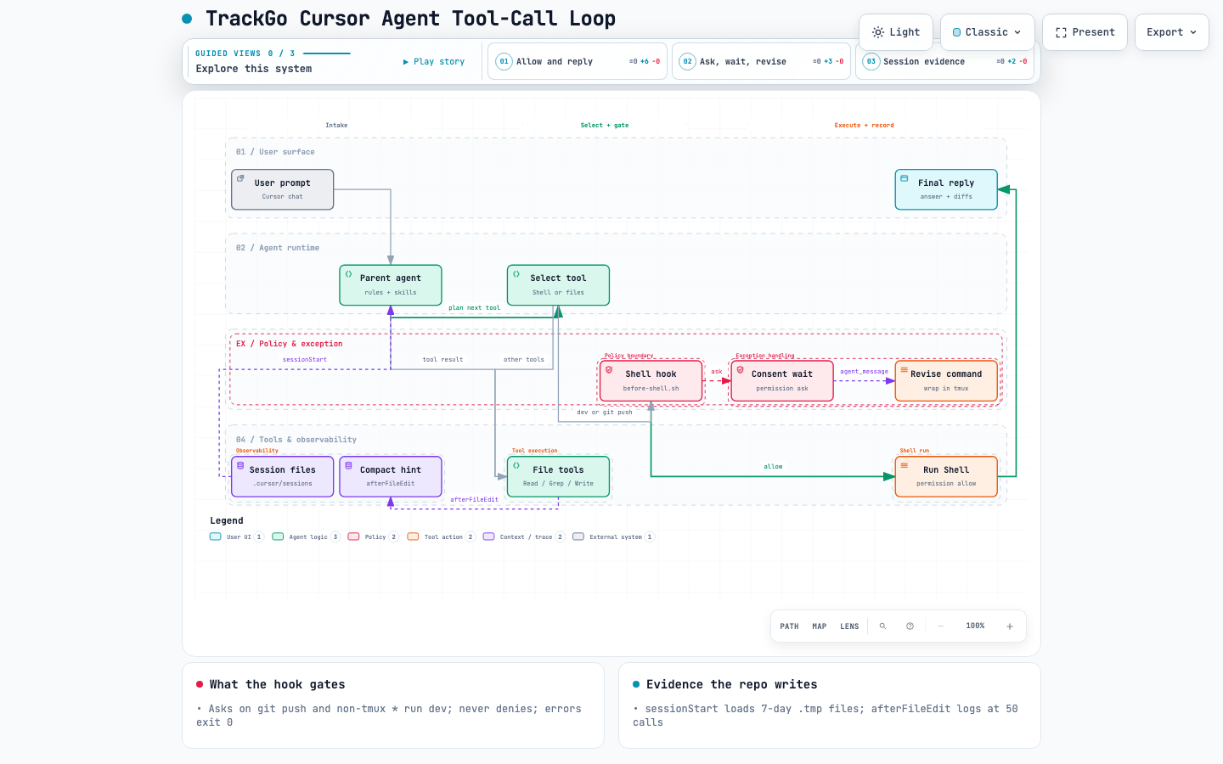
Task: Click the Select tool code icon
Action: 516,274
